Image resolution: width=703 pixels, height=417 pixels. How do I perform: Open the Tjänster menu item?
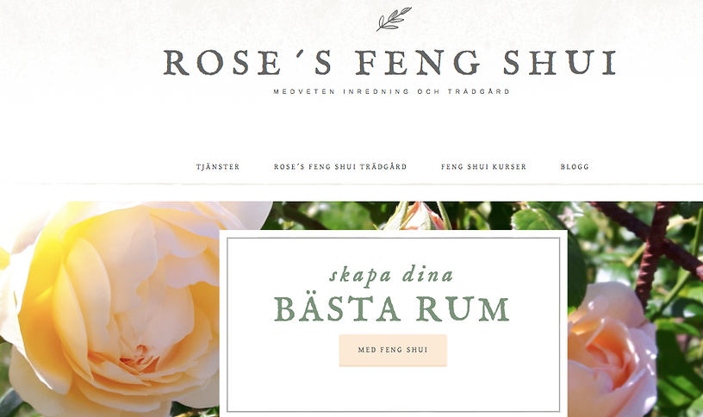[218, 167]
